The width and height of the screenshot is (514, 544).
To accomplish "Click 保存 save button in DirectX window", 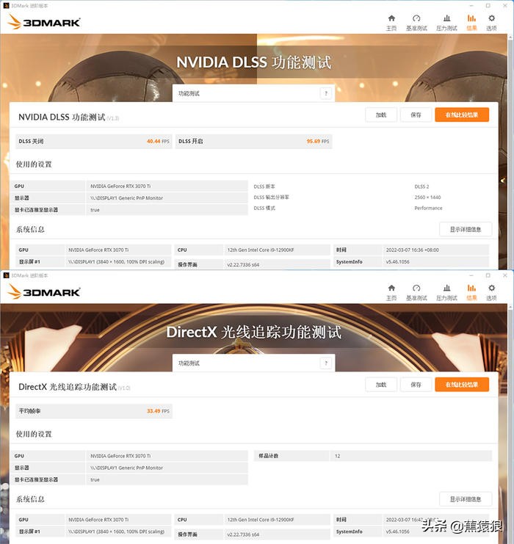I will click(x=416, y=385).
